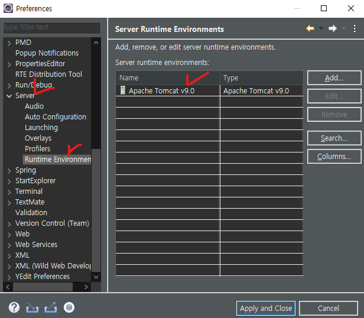The image size is (364, 318).
Task: Click the oomph recorder circle icon
Action: (x=69, y=307)
